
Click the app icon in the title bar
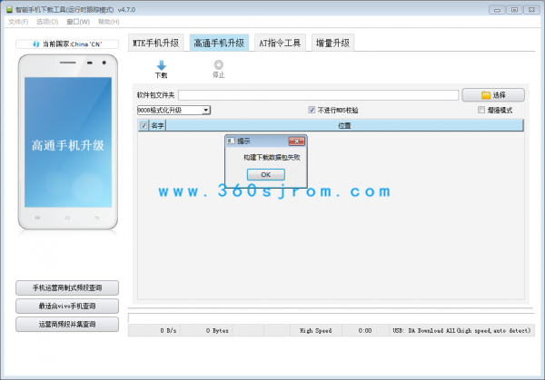coord(9,9)
